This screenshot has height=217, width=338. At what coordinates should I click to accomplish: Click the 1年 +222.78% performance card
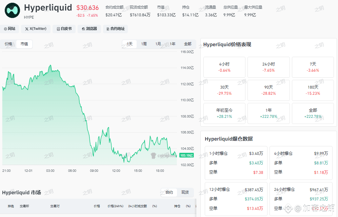point(269,113)
